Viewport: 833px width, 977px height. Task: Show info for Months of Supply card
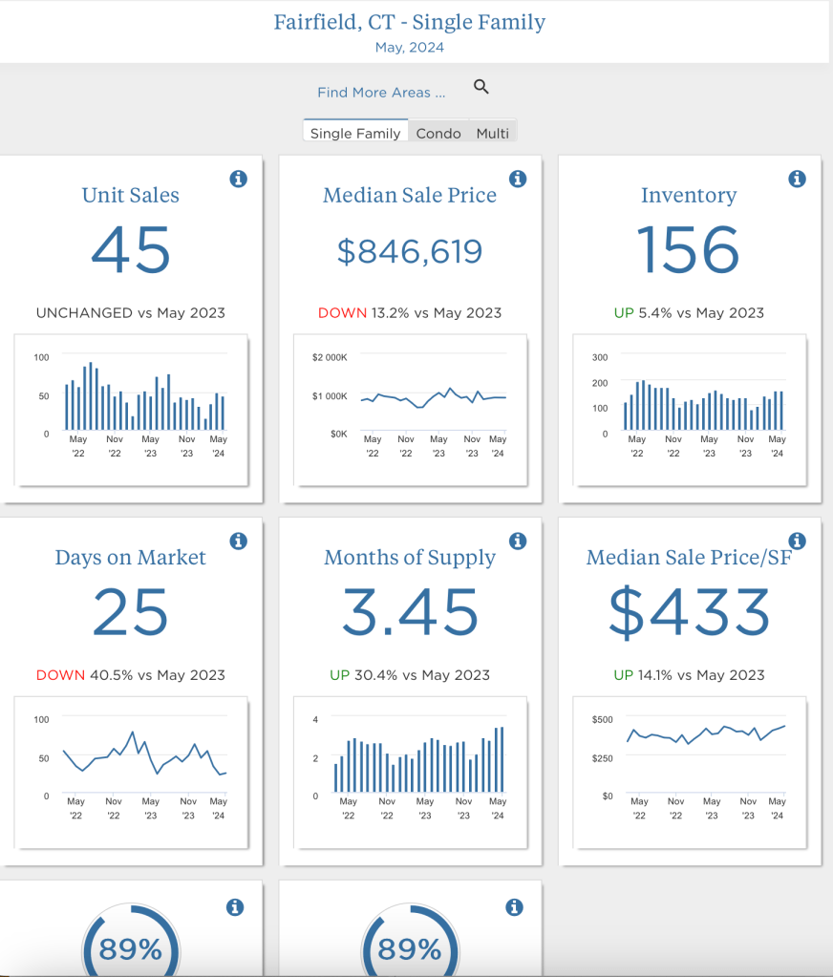[x=518, y=542]
